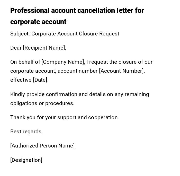Click the "Best regards," closing line
The image size is (180, 176).
[26, 132]
